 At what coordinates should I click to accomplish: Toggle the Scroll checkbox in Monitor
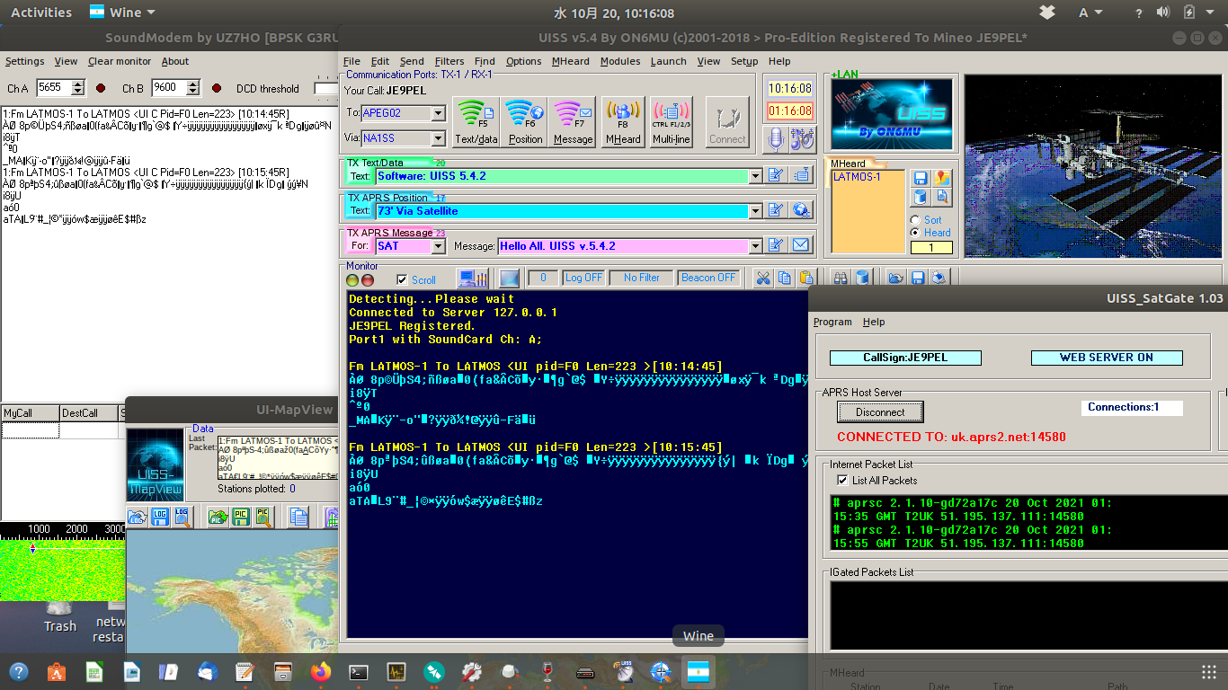tap(402, 279)
